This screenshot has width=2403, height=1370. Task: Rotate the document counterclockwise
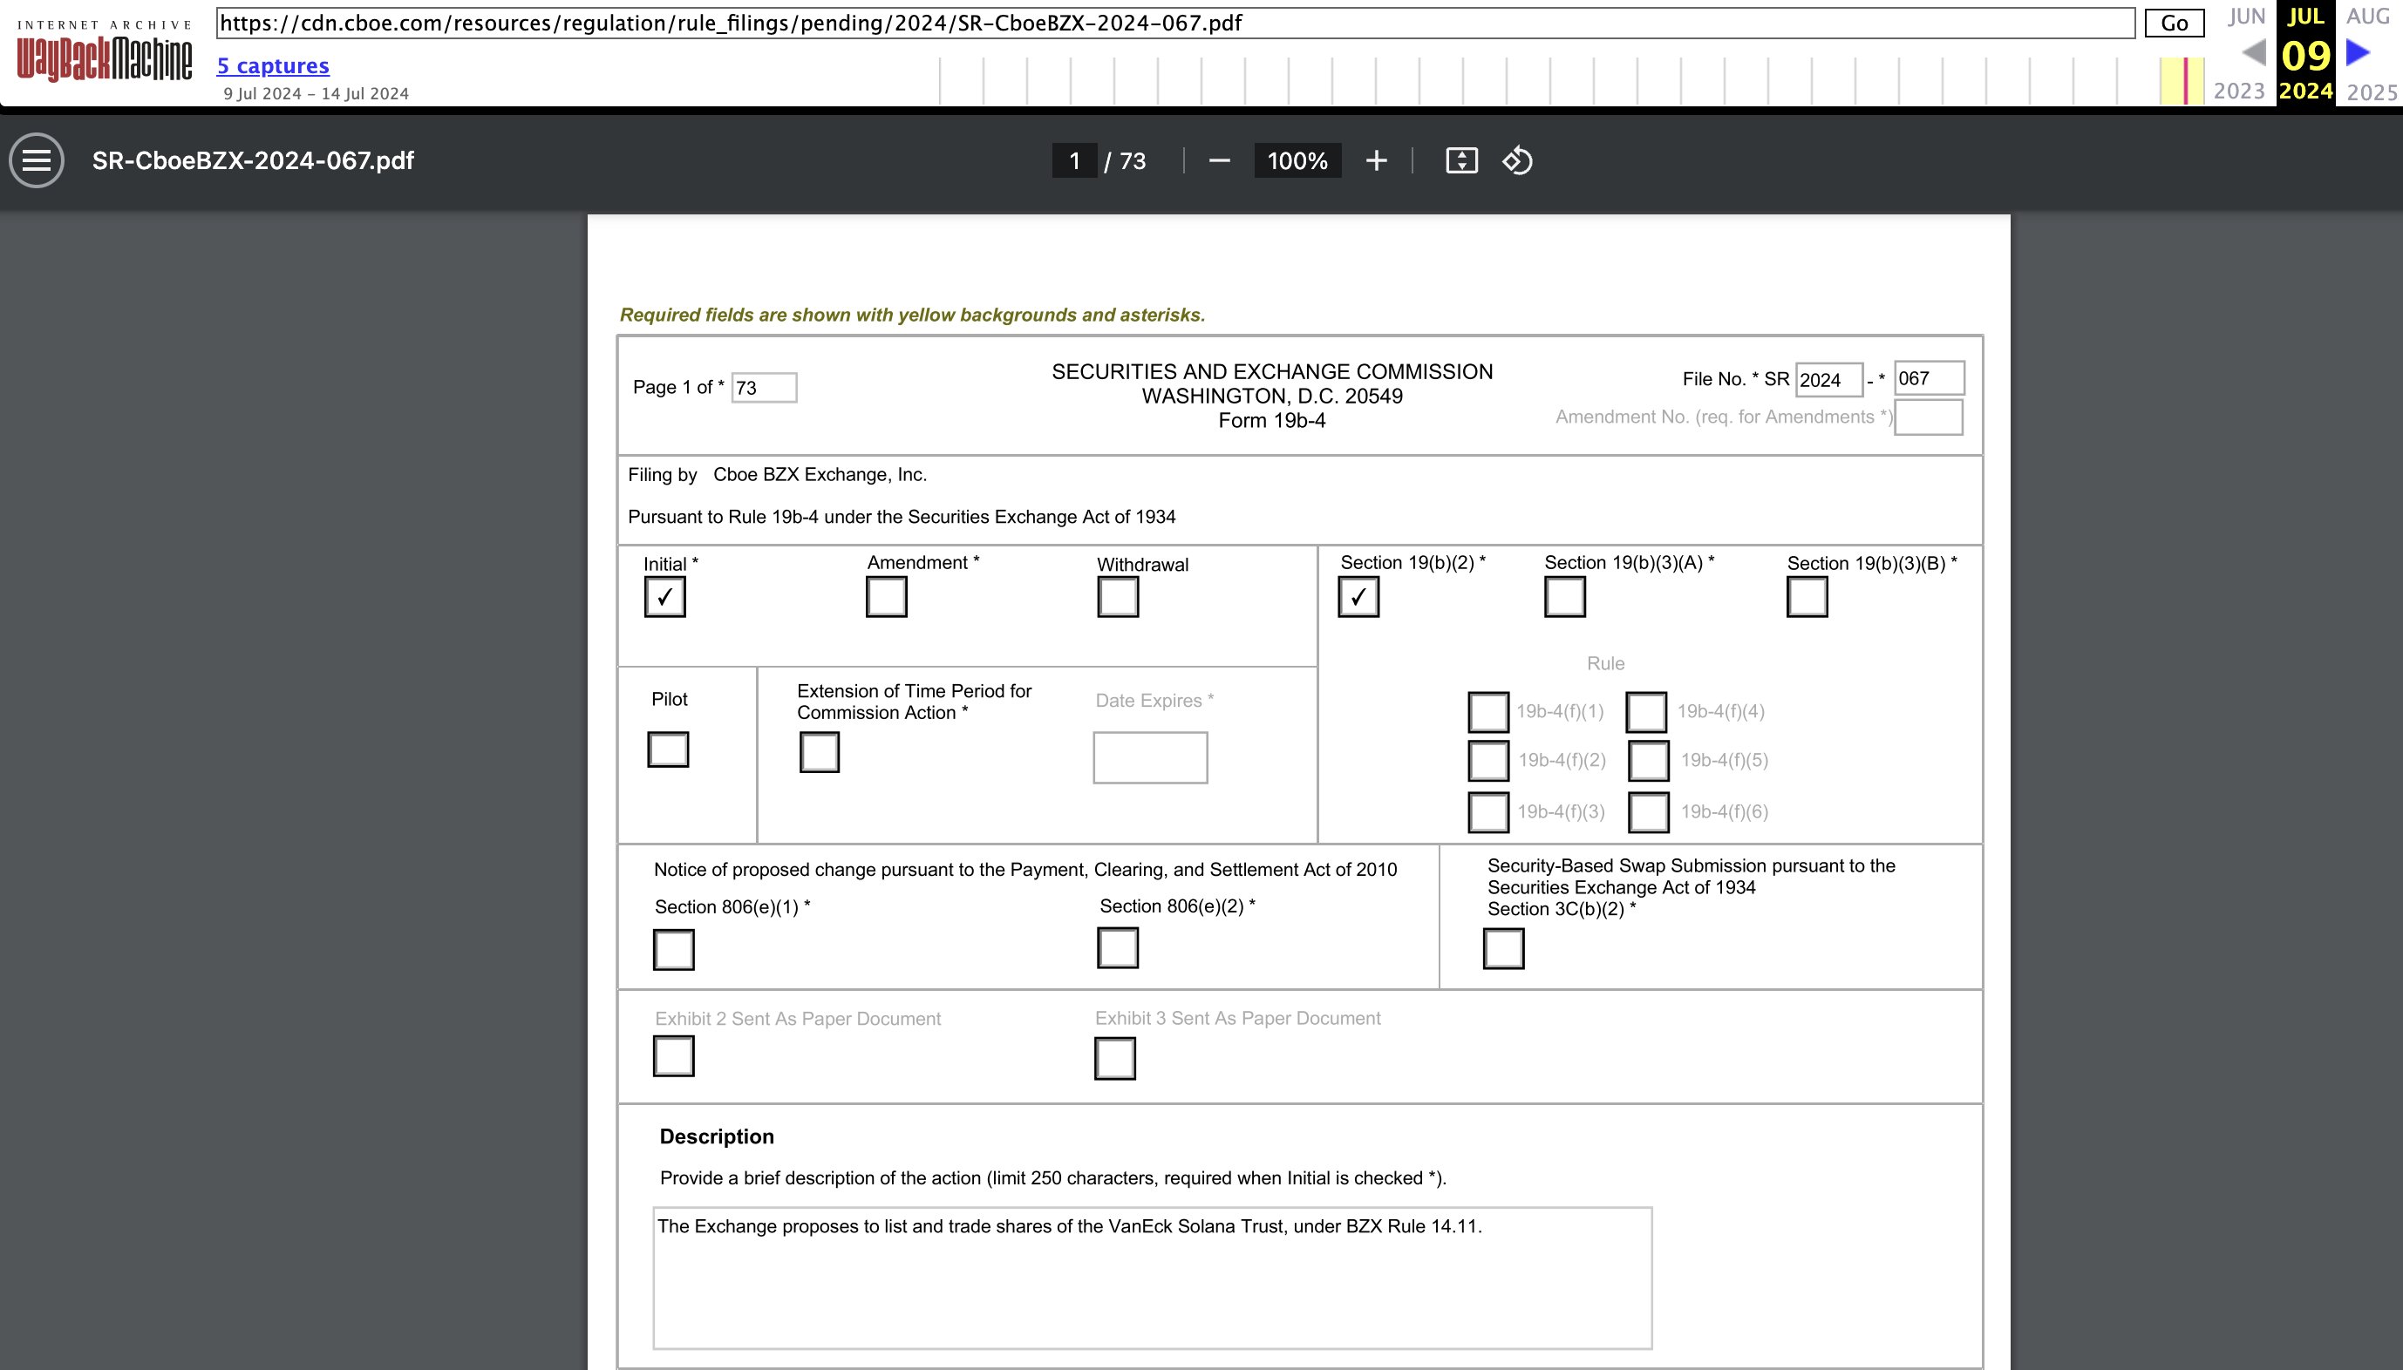(1517, 161)
